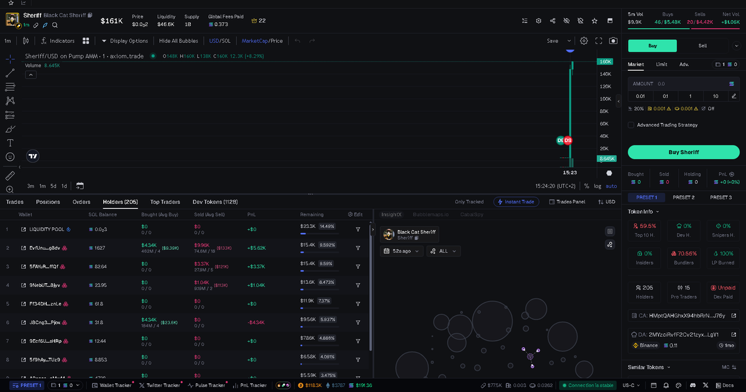This screenshot has height=392, width=746.
Task: Open the Save layout dropdown arrow
Action: (569, 41)
